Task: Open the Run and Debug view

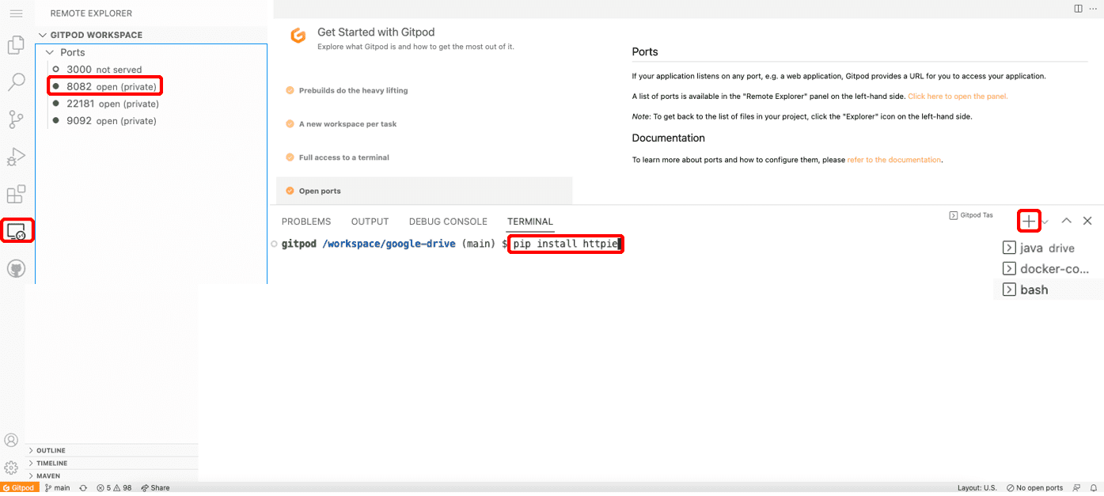Action: tap(16, 157)
